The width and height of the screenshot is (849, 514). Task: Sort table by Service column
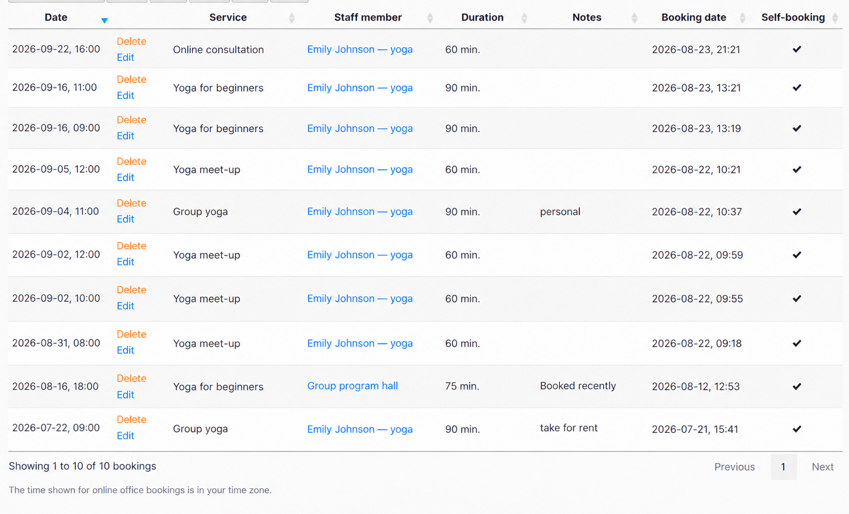292,18
